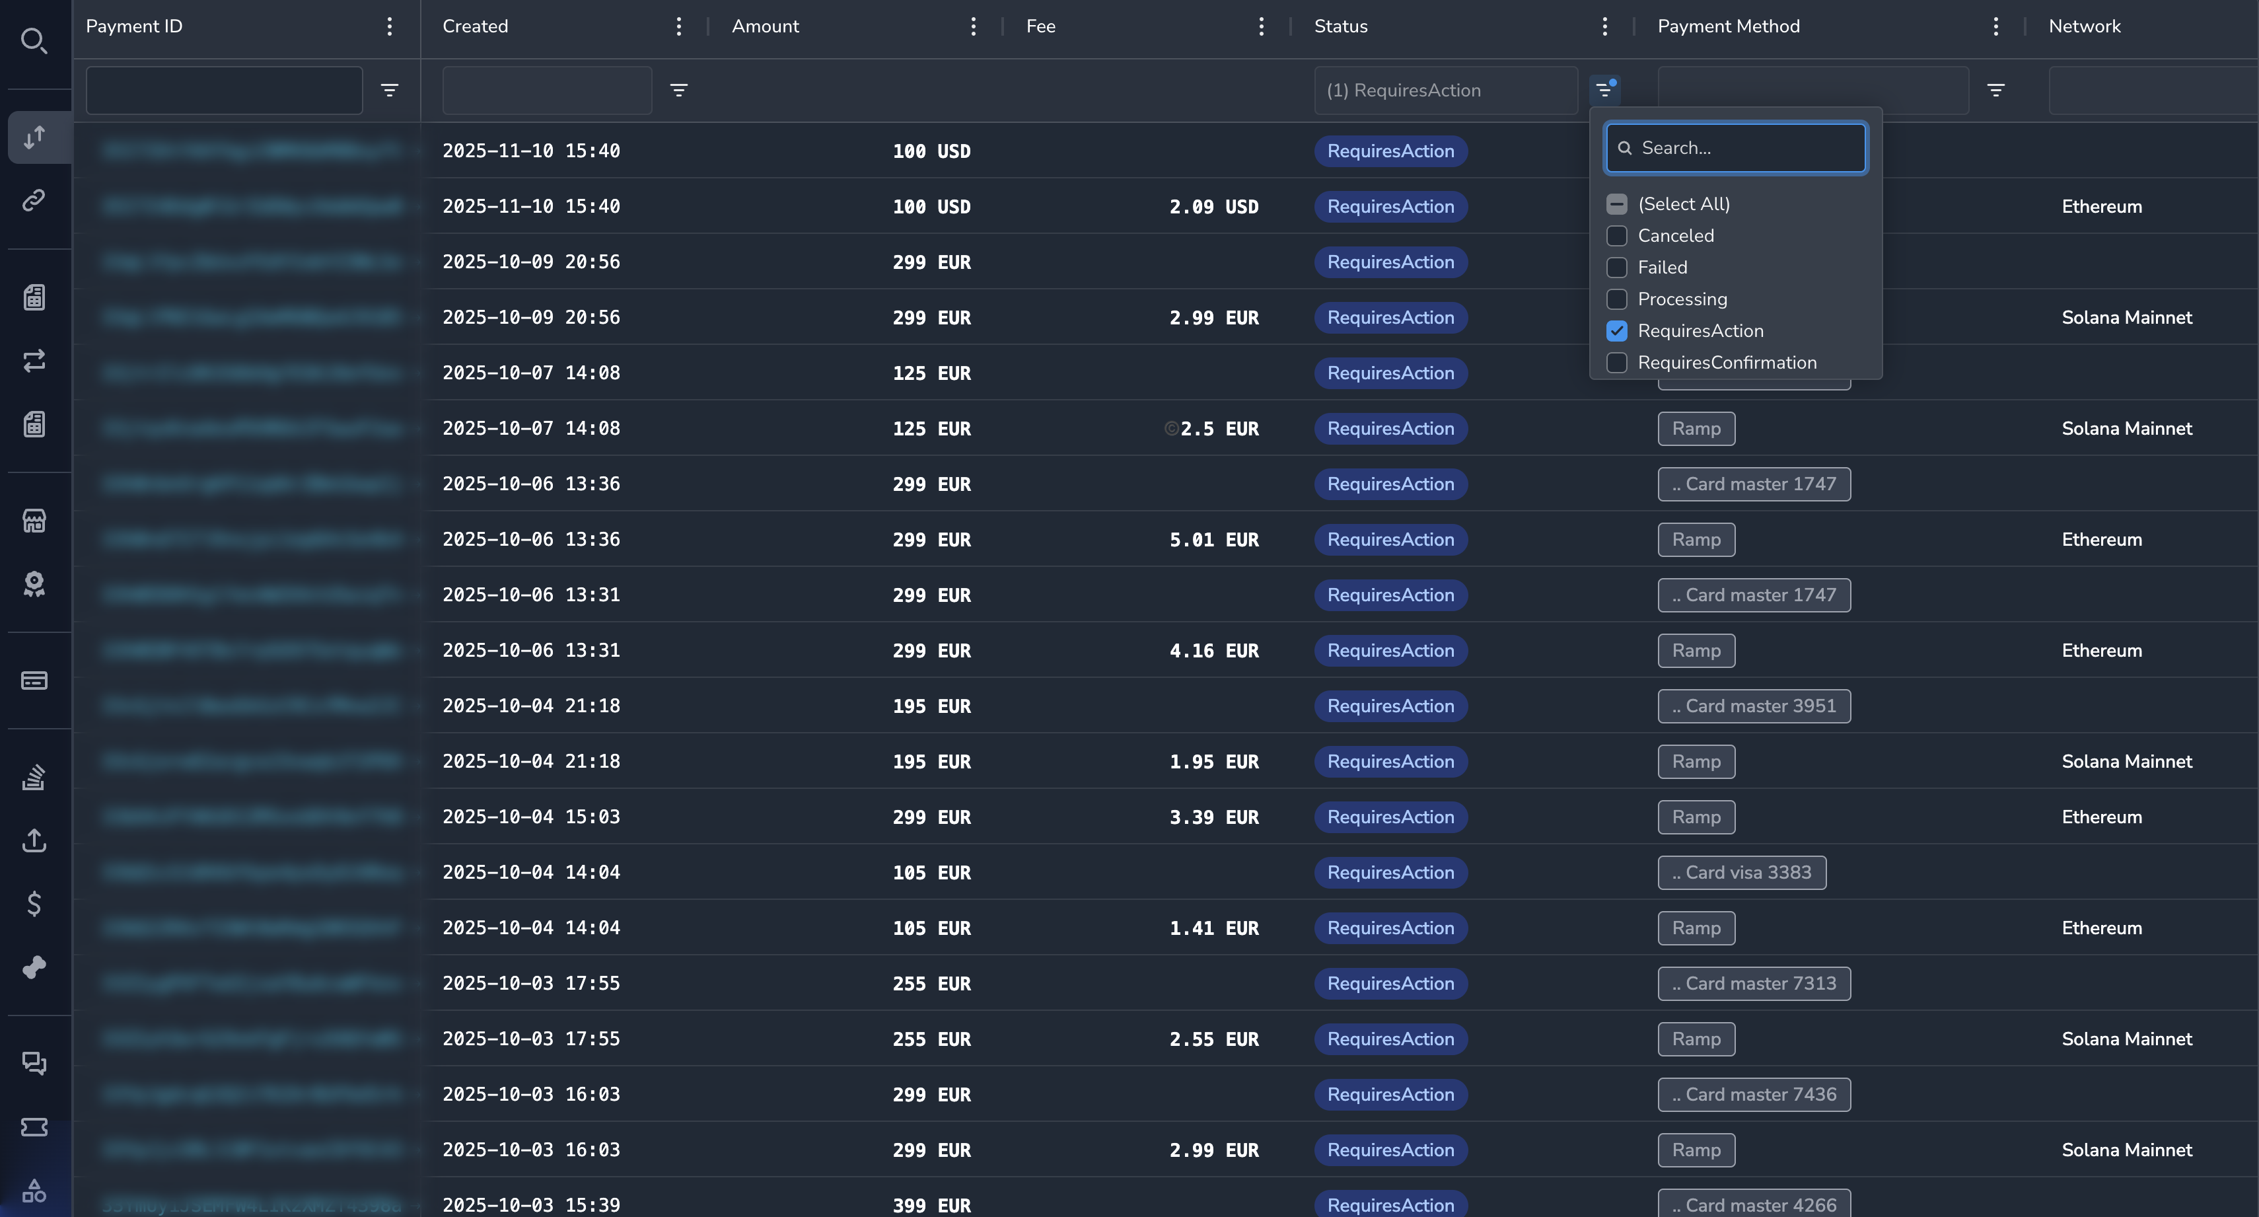
Task: Open Created column menu dots
Action: click(x=679, y=26)
